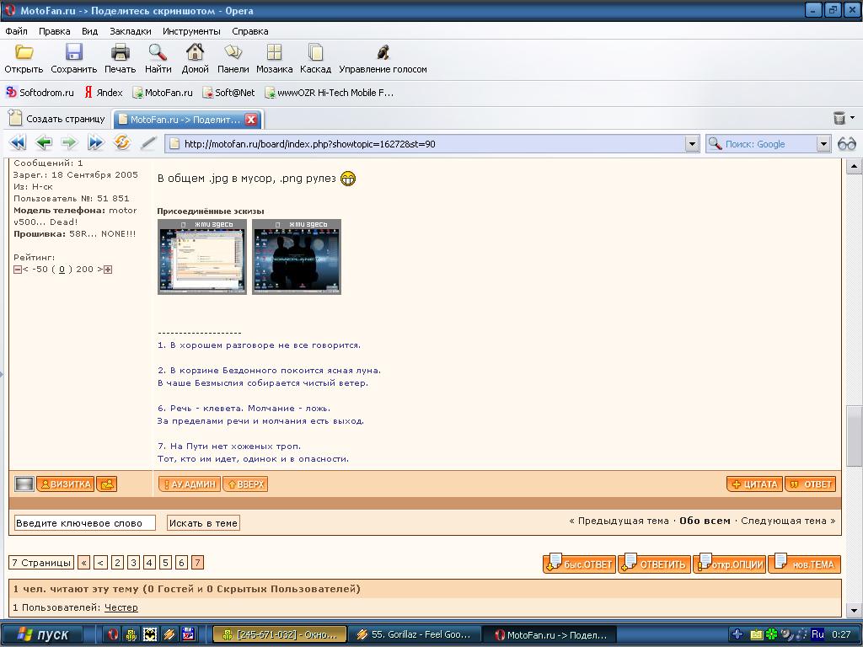The width and height of the screenshot is (863, 647).
Task: Click the Искать в теме button
Action: pos(203,523)
